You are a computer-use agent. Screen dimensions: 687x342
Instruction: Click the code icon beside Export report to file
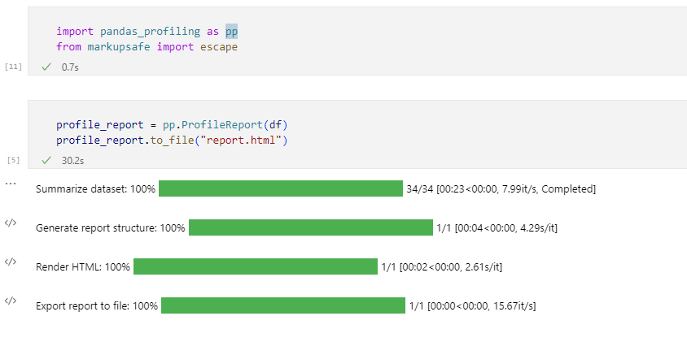tap(11, 301)
